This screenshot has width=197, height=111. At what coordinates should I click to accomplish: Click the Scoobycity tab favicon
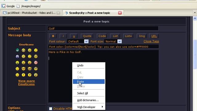[66, 13]
